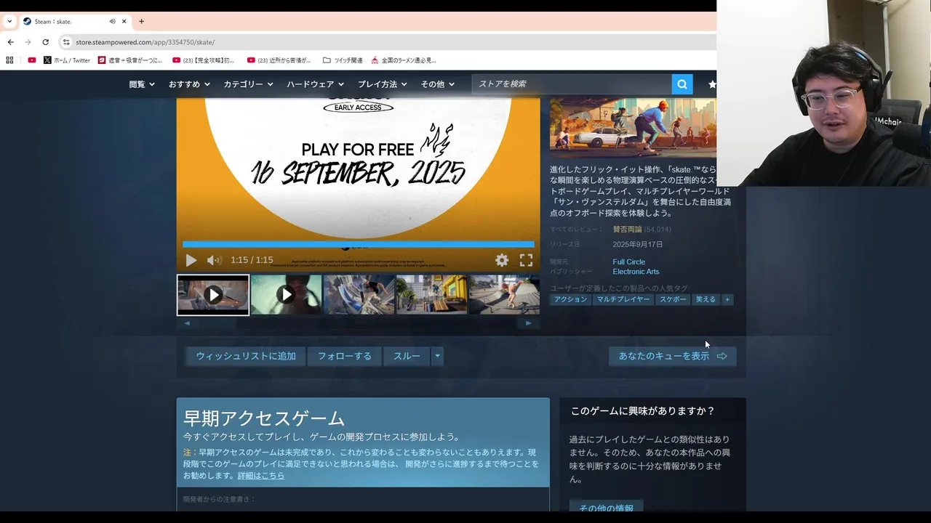931x523 pixels.
Task: Close the Steam skate. tab
Action: (x=124, y=21)
